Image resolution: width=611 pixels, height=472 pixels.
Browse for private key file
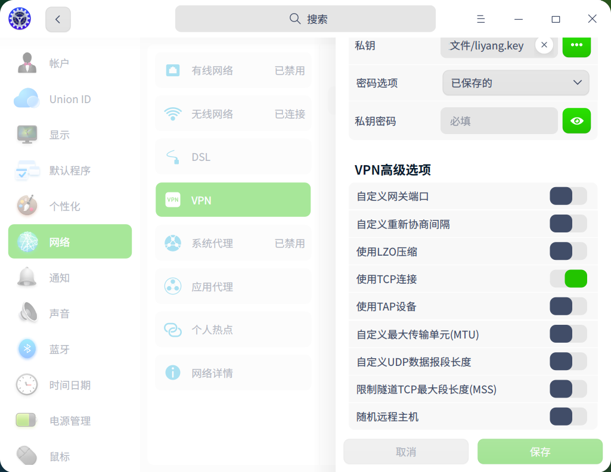[576, 45]
